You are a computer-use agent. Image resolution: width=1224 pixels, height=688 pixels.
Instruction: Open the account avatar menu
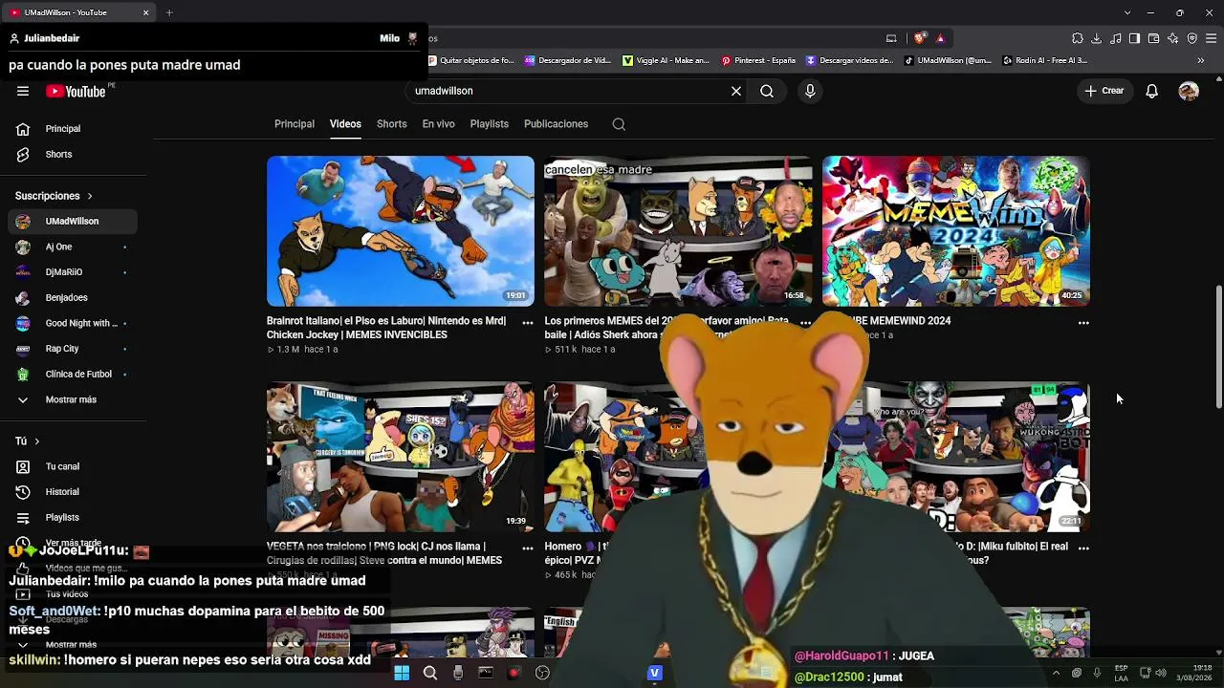point(1189,91)
